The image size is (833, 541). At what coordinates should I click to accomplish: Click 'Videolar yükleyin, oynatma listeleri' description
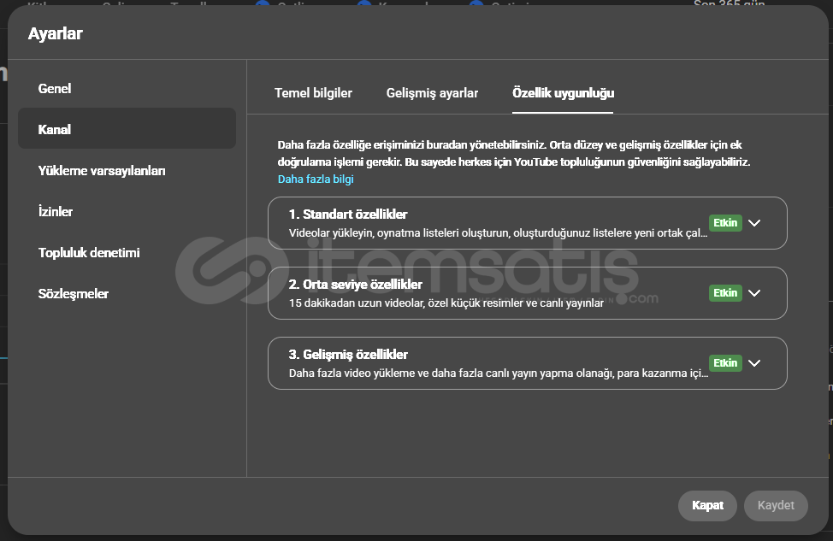click(x=498, y=233)
